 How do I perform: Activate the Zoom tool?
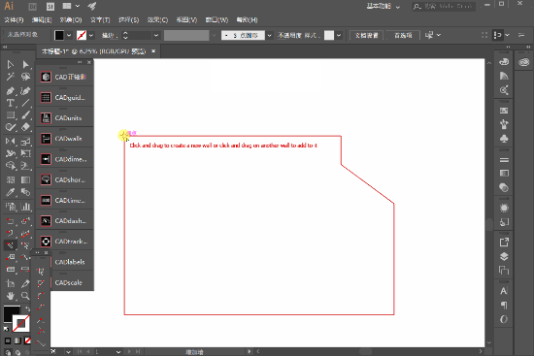pyautogui.click(x=25, y=296)
